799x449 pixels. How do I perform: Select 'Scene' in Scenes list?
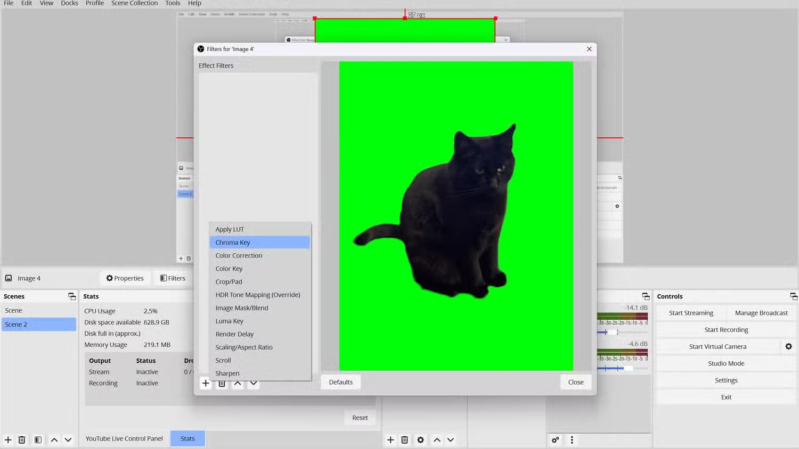pos(39,311)
